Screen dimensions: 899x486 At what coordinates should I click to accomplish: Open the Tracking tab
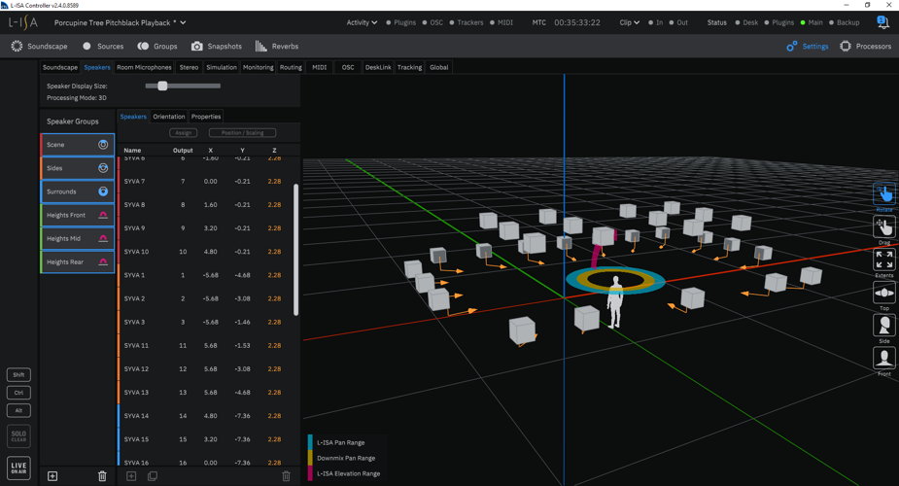409,67
